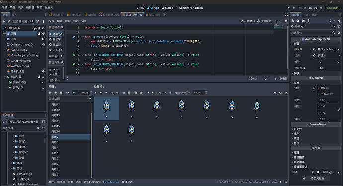Open the 动画 animation name dropdown in the inspector

[329, 56]
